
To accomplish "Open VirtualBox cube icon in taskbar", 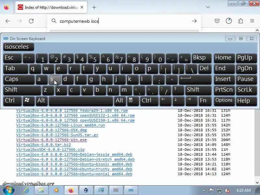I will [x=86, y=190].
